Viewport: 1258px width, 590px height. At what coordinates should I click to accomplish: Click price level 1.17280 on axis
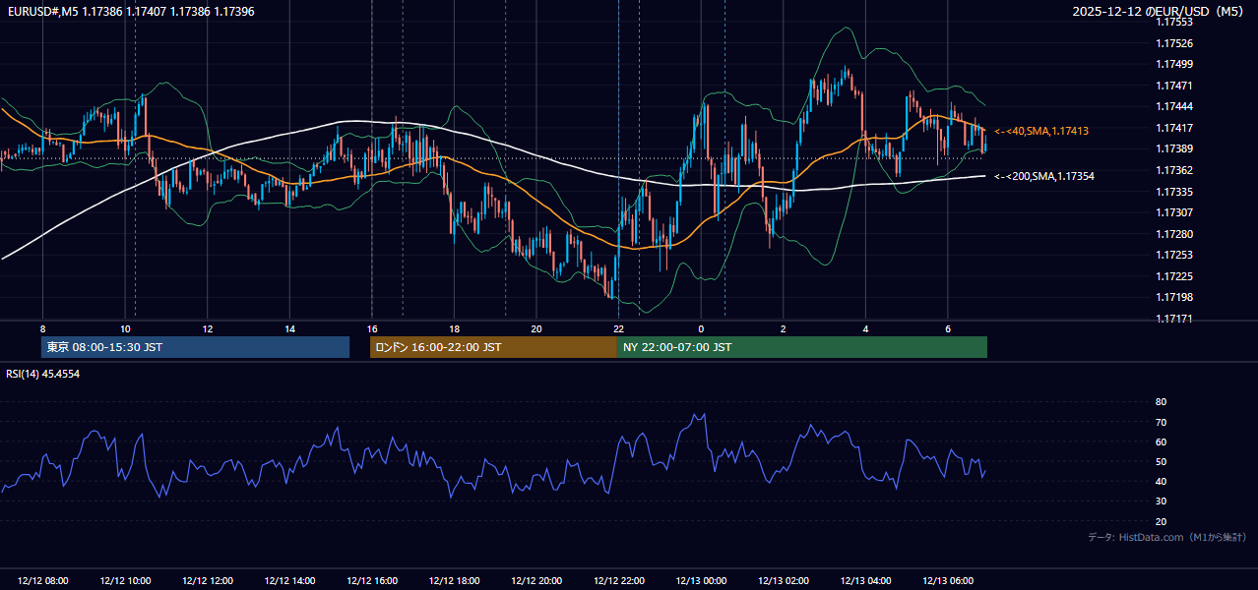click(1173, 234)
